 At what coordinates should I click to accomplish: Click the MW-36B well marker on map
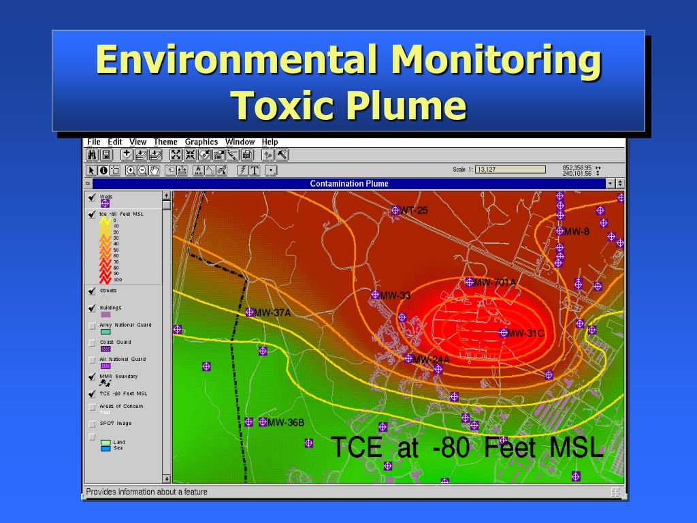coord(263,422)
